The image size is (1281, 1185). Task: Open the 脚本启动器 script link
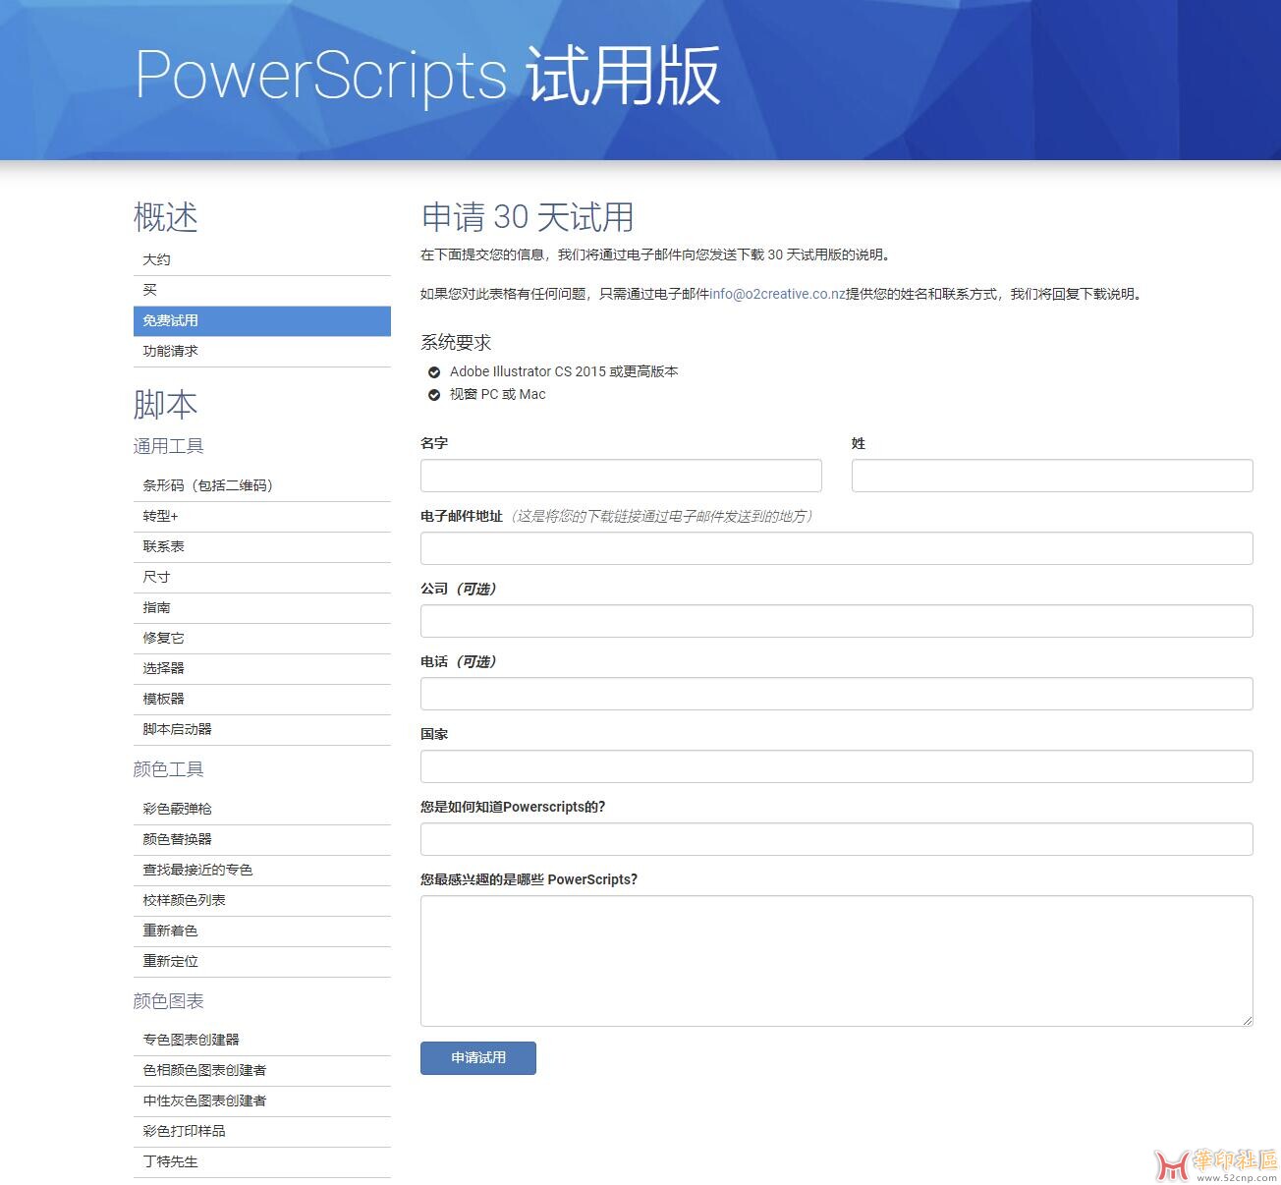point(261,729)
